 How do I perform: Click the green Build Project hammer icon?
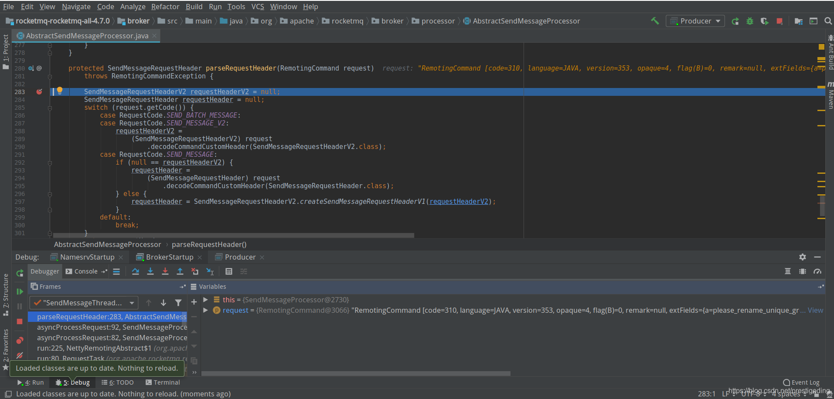655,21
